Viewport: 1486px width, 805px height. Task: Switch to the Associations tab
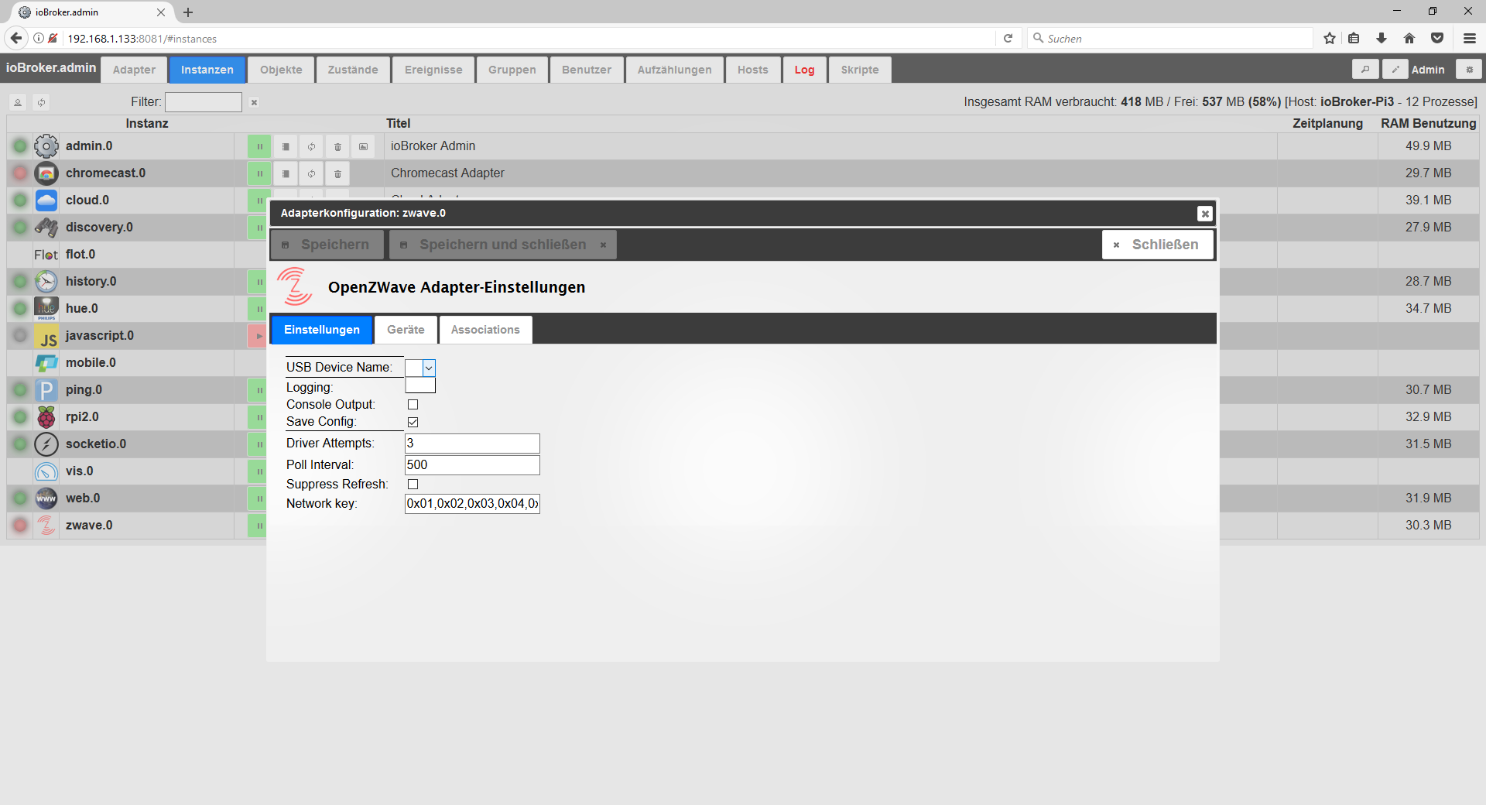point(485,330)
